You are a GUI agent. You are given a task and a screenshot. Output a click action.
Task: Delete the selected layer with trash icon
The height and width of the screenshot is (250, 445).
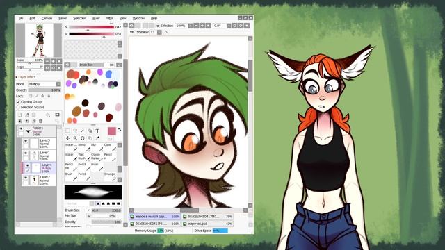coord(40,121)
